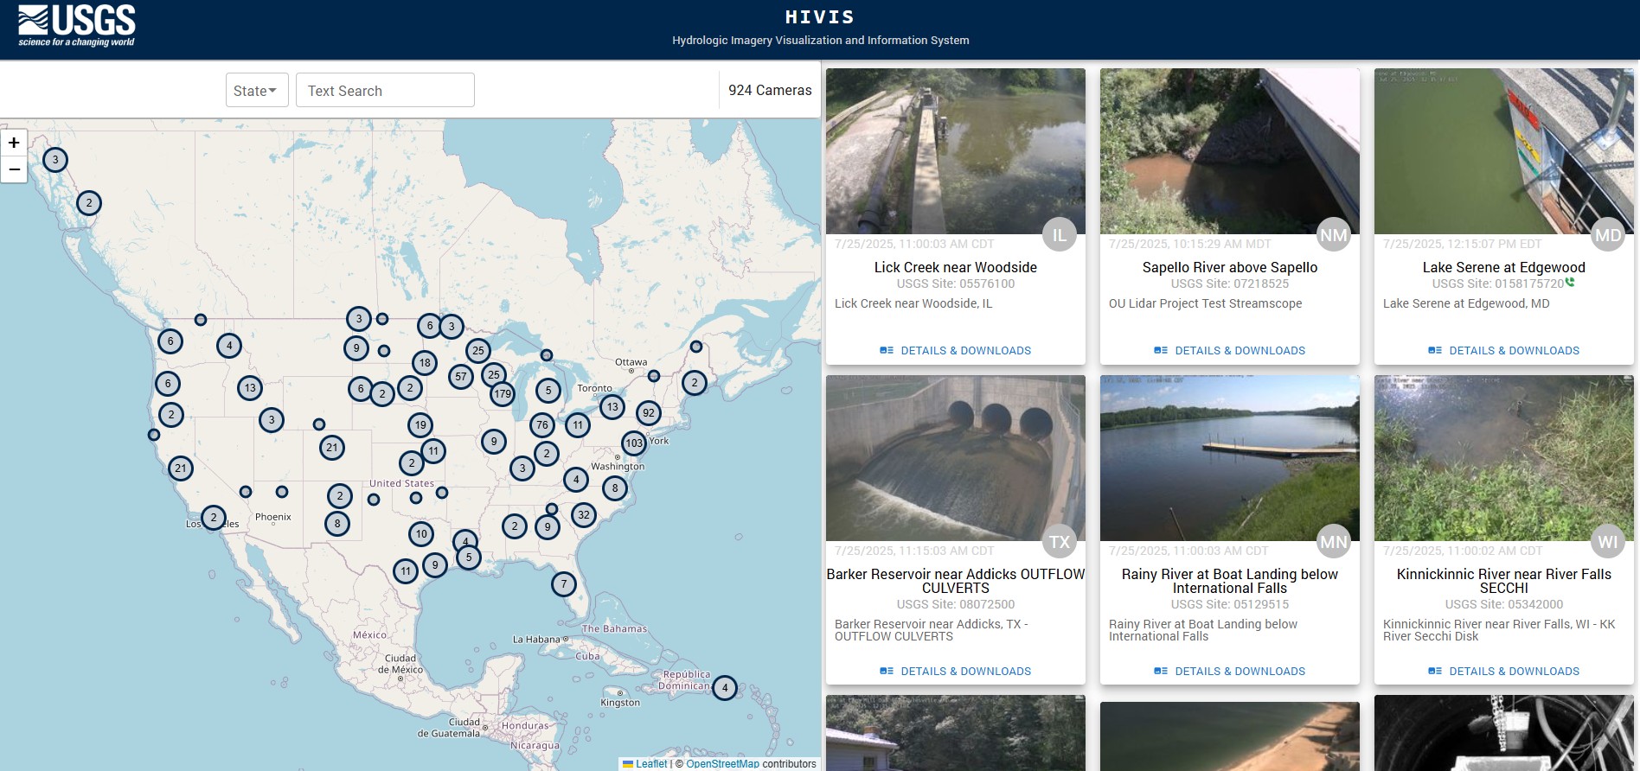Open the 179 camera cluster marker
Viewport: 1640px width, 771px height.
503,394
